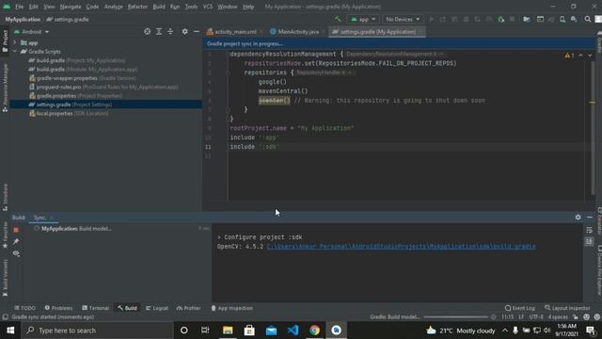Toggle soft-wrap icon in build output
Image resolution: width=602 pixels, height=339 pixels.
[x=590, y=230]
